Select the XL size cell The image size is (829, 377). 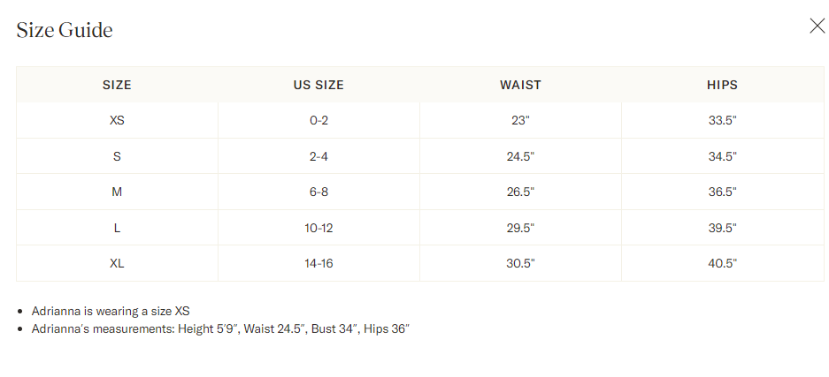coord(117,263)
